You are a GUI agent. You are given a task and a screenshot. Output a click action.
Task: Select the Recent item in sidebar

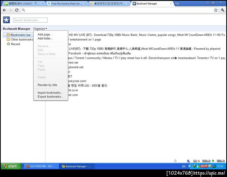click(14, 44)
